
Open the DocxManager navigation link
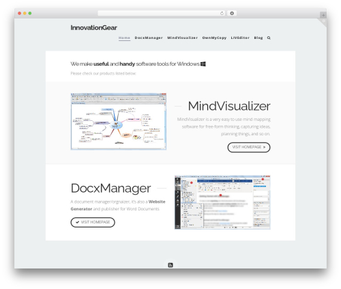[x=149, y=38]
